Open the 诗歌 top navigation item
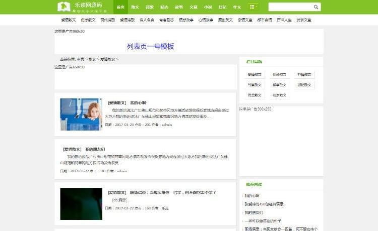378x231 pixels. pyautogui.click(x=150, y=7)
